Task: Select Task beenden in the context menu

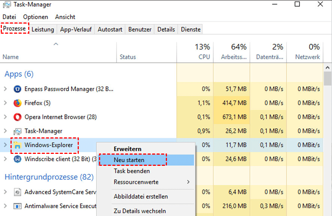Action: 132,171
